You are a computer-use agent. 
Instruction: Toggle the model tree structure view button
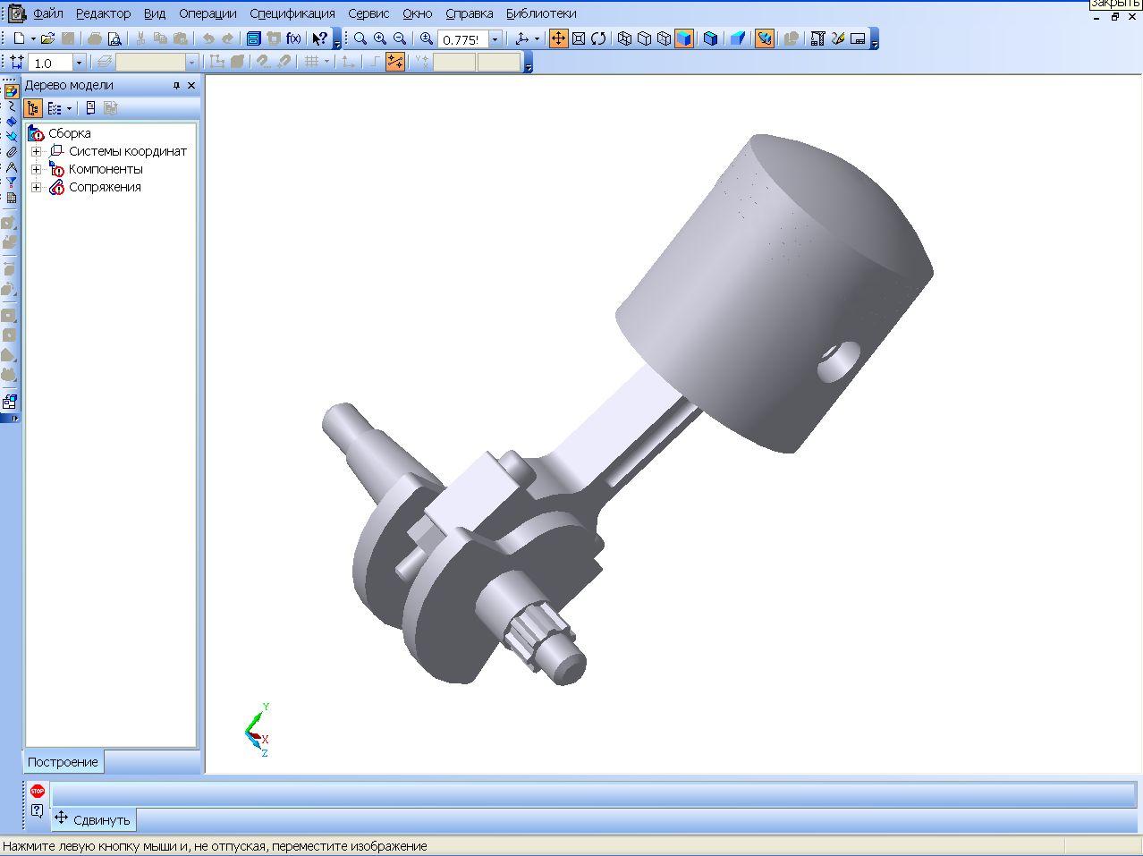point(33,108)
